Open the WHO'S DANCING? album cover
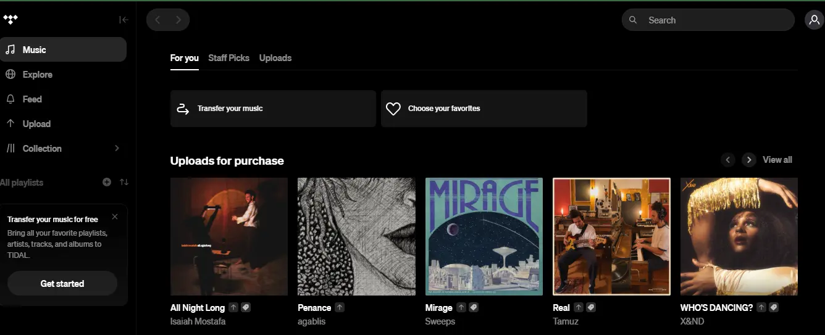 [x=739, y=237]
